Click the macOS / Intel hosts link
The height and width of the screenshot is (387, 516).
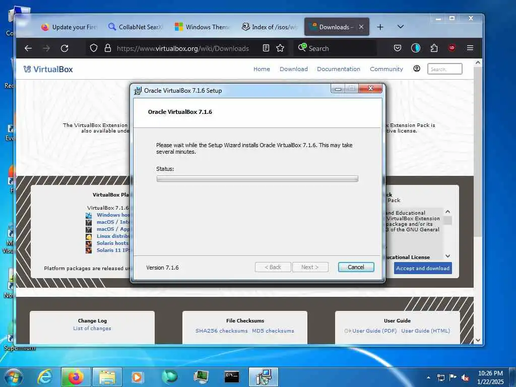113,222
